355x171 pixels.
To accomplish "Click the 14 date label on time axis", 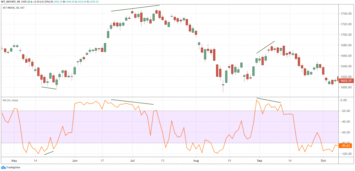I will click(35, 160).
